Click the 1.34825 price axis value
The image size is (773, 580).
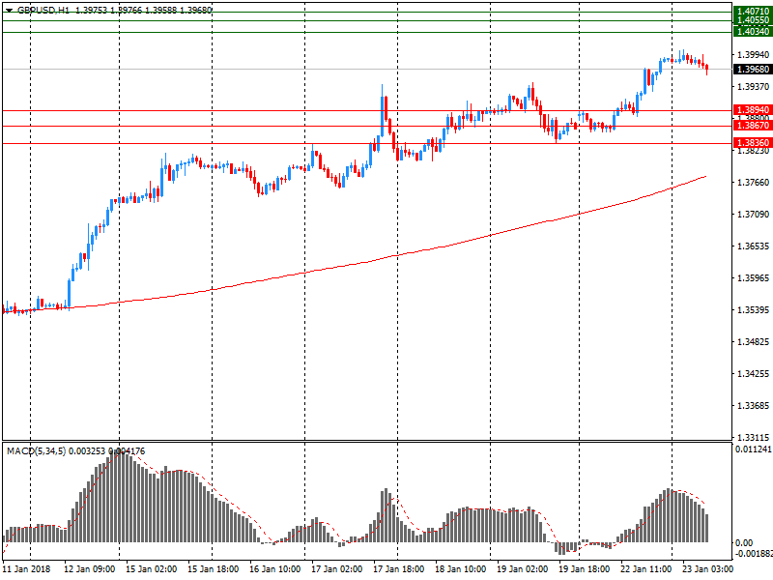[753, 341]
